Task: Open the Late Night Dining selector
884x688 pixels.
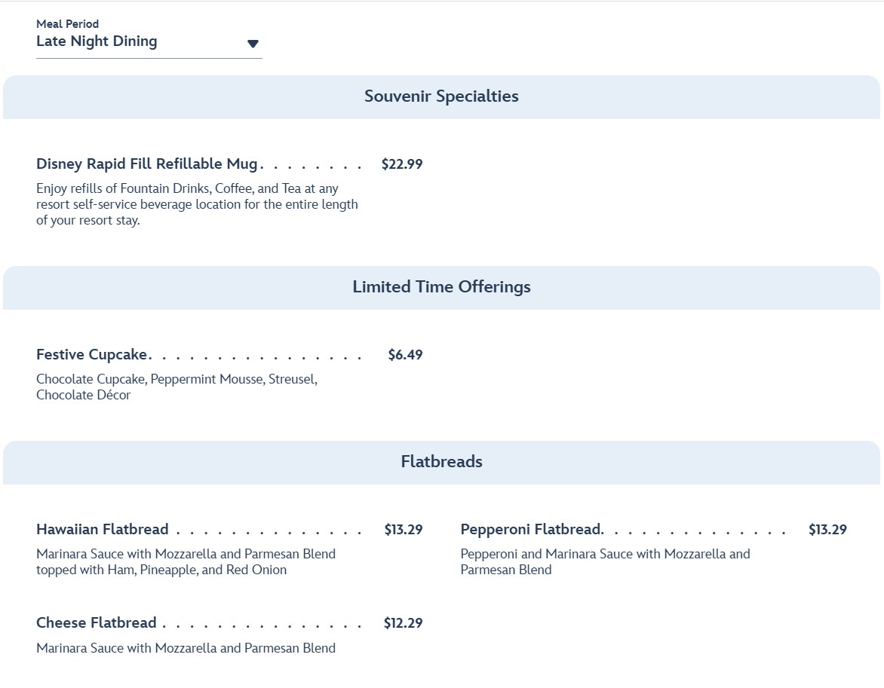Action: [x=97, y=41]
